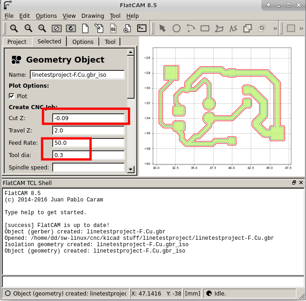Click the [mm] units status entry
Screen dimensions: 306x301
pyautogui.click(x=193, y=293)
